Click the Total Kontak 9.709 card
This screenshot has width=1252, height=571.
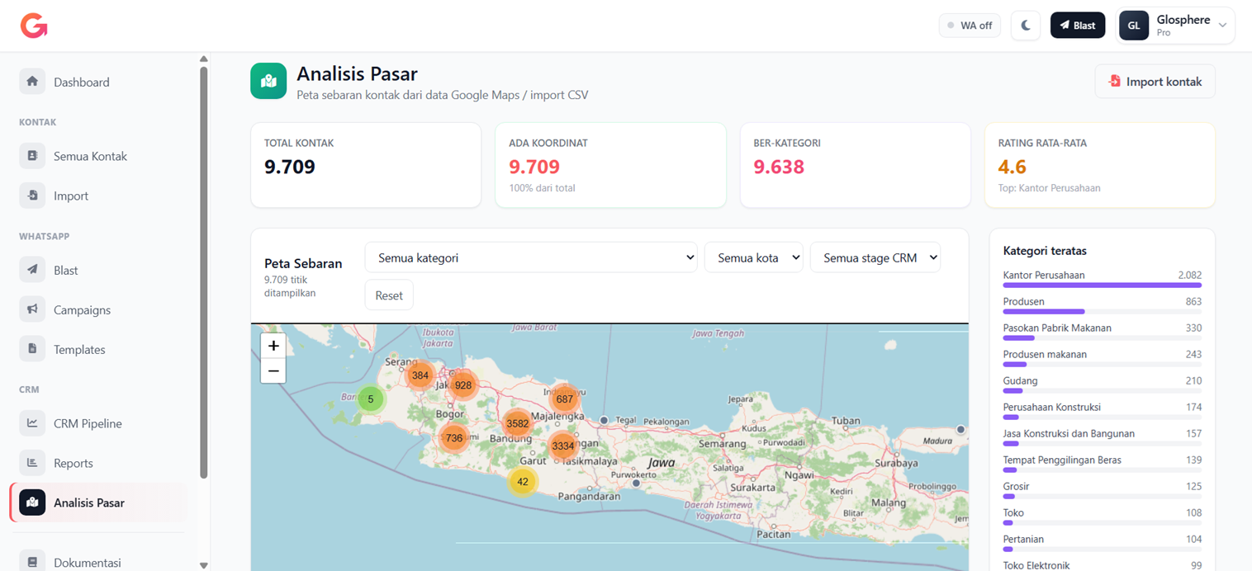(366, 165)
